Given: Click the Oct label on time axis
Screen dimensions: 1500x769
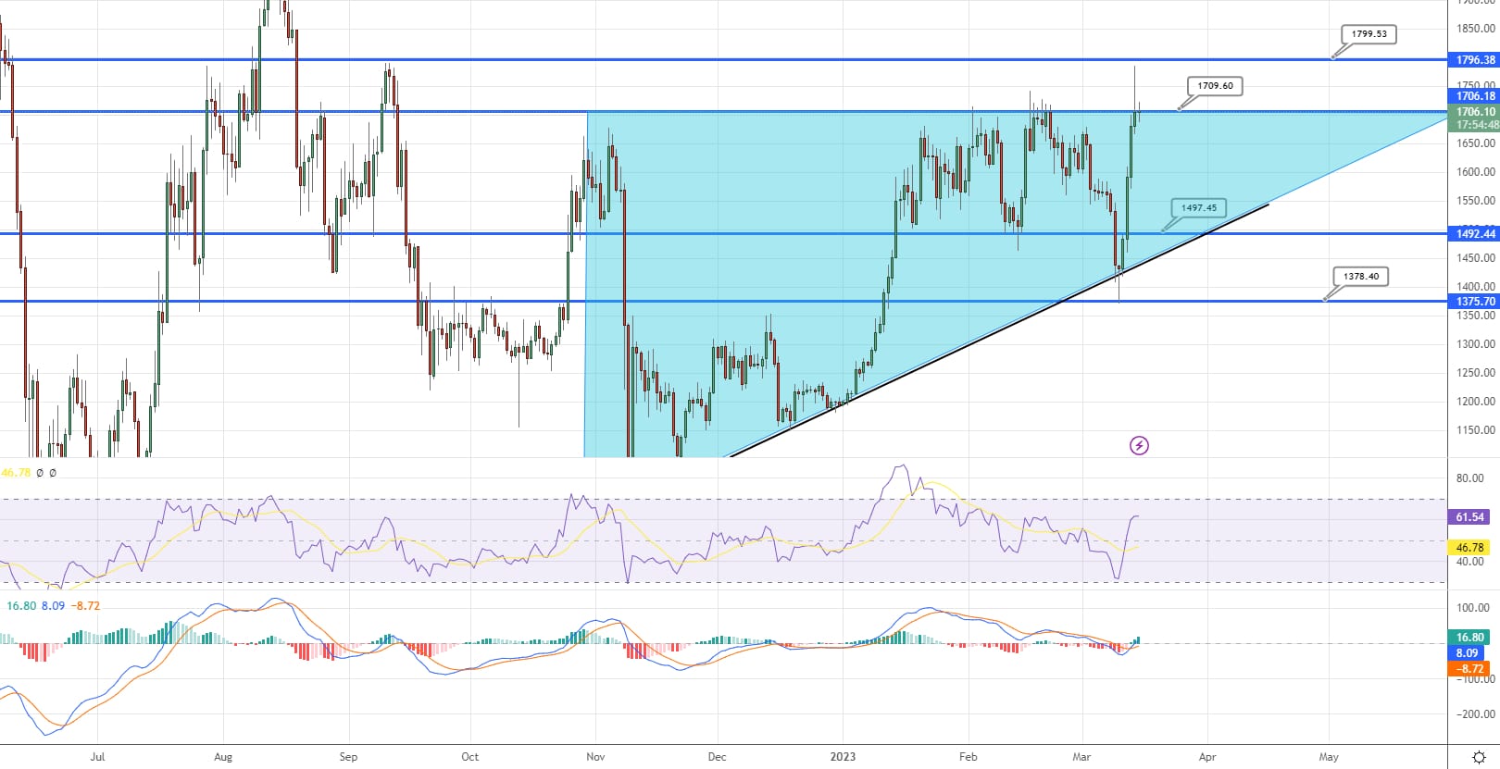Looking at the screenshot, I should pyautogui.click(x=470, y=757).
